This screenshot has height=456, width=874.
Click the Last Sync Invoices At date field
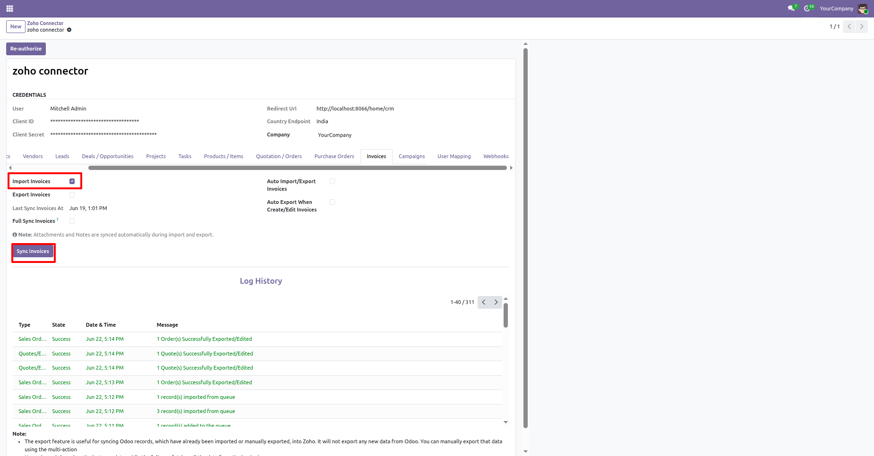click(88, 208)
